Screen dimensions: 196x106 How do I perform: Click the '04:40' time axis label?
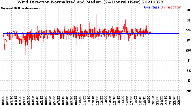pos(37,100)
